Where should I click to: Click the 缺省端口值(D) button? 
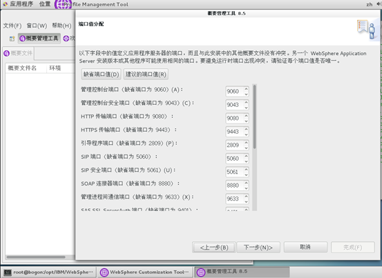click(x=101, y=75)
